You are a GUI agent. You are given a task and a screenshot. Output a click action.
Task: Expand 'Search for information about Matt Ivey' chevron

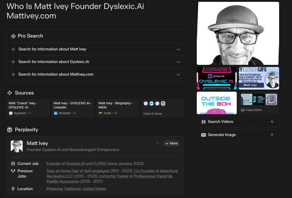[178, 49]
